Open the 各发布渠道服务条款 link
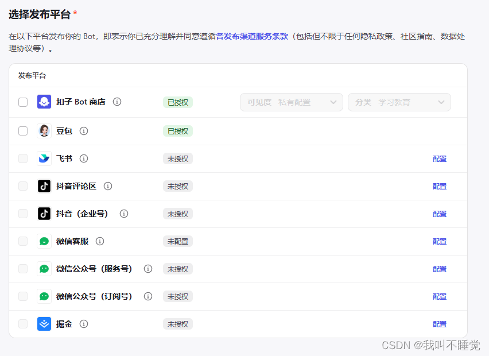Image resolution: width=489 pixels, height=356 pixels. (252, 36)
